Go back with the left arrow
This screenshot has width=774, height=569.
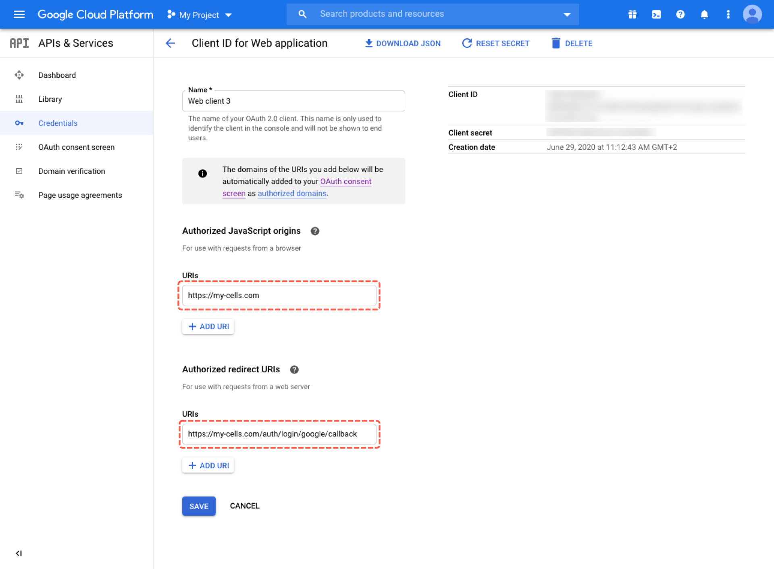point(171,43)
